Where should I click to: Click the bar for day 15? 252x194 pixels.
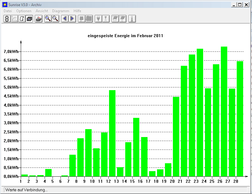(x=136, y=147)
